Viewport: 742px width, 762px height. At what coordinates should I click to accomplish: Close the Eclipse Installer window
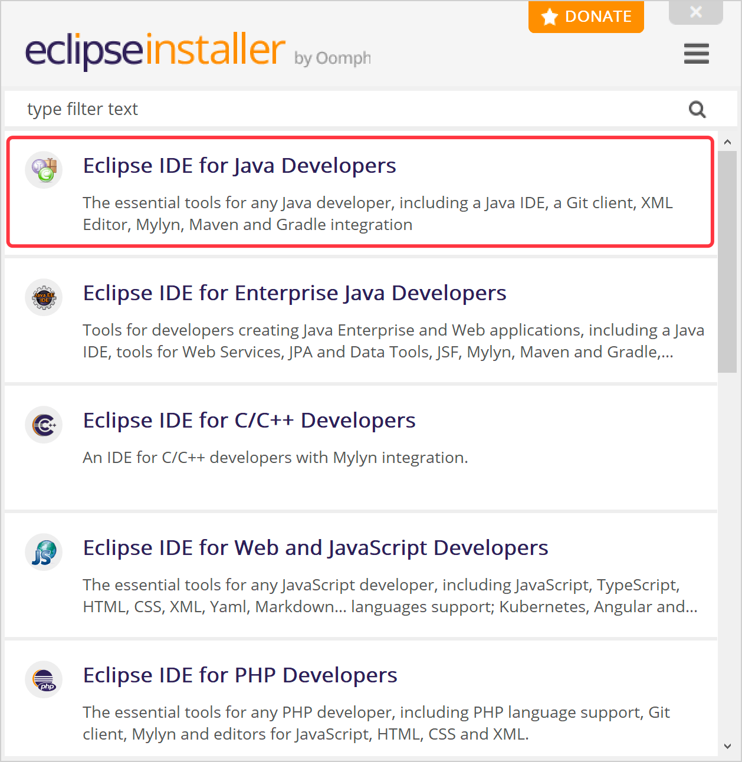click(x=696, y=12)
